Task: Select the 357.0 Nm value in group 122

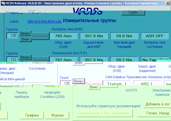Action: [x=94, y=60]
